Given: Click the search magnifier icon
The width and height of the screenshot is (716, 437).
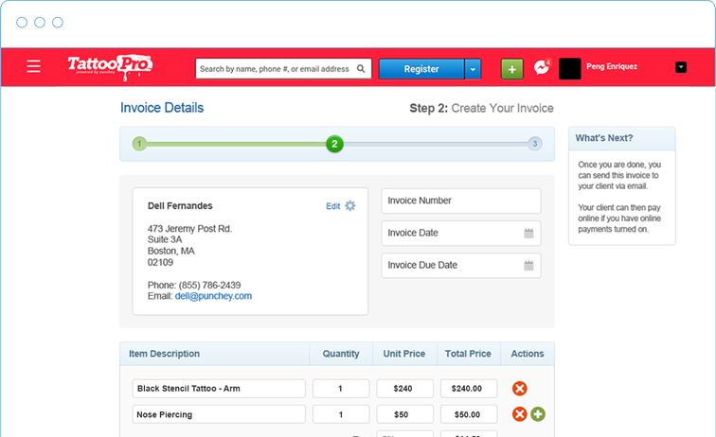Looking at the screenshot, I should click(x=361, y=69).
